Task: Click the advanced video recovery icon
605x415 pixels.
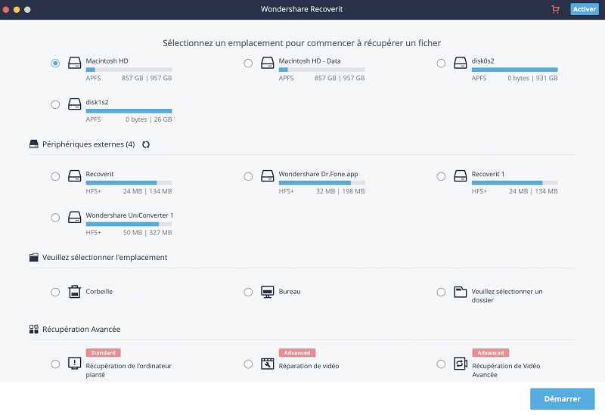Action: tap(461, 364)
